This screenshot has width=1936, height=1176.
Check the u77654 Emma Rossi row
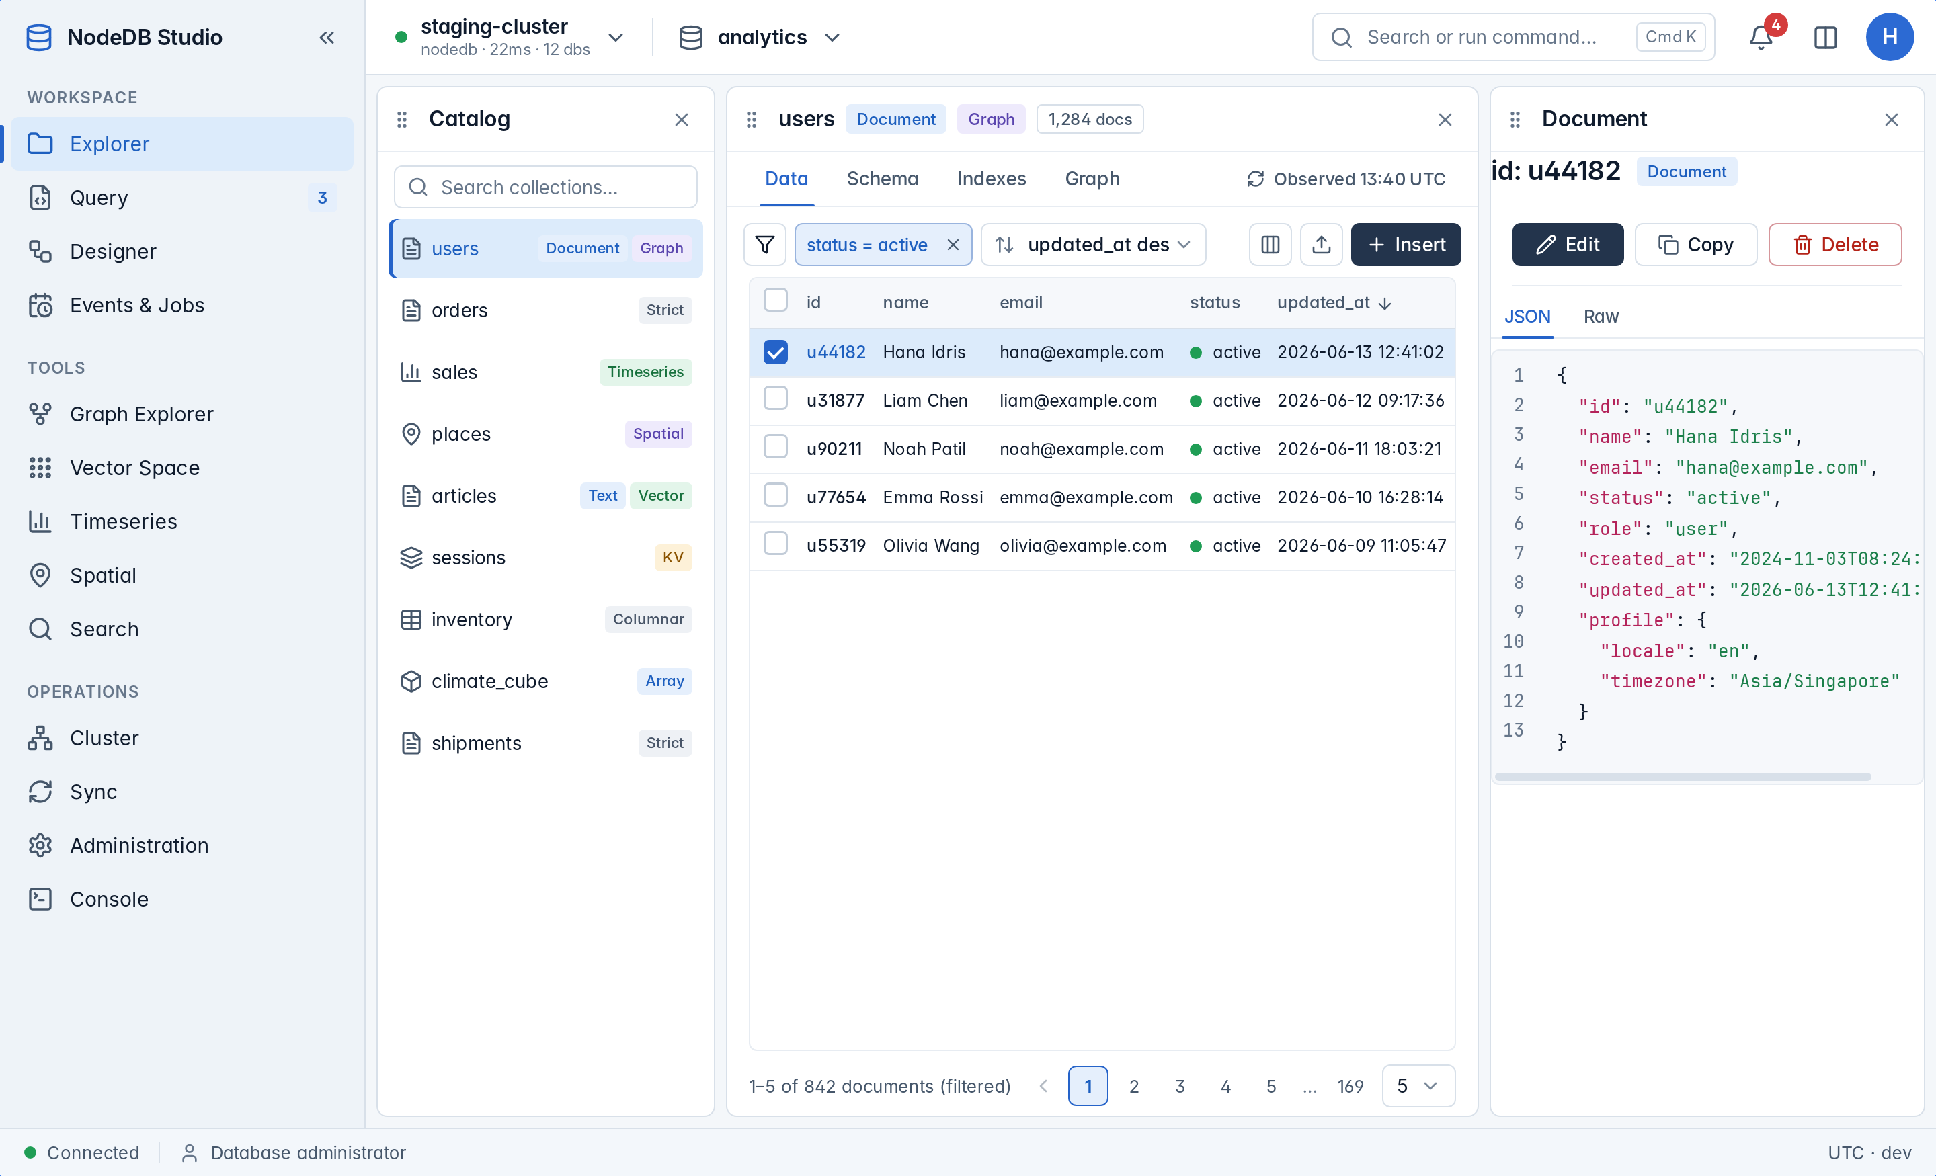coord(774,495)
